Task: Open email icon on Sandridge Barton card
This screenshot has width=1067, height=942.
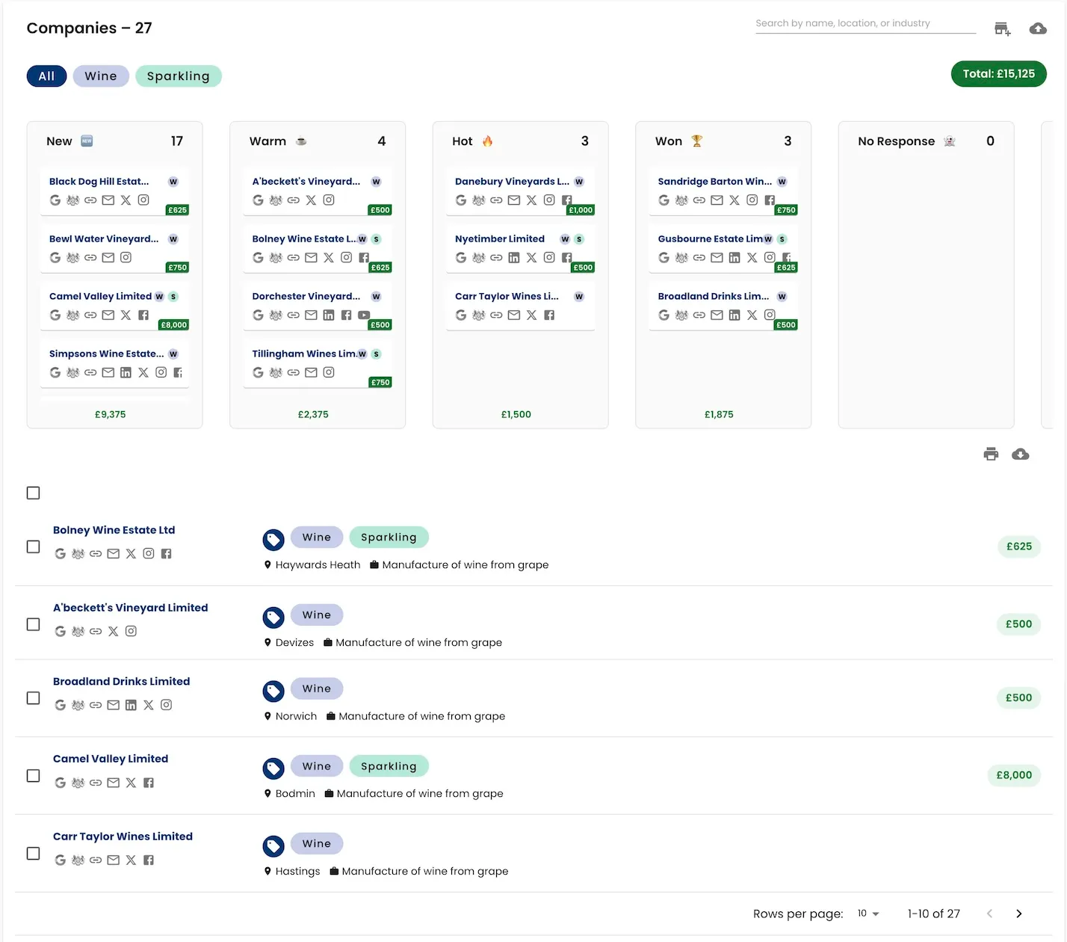Action: (717, 200)
